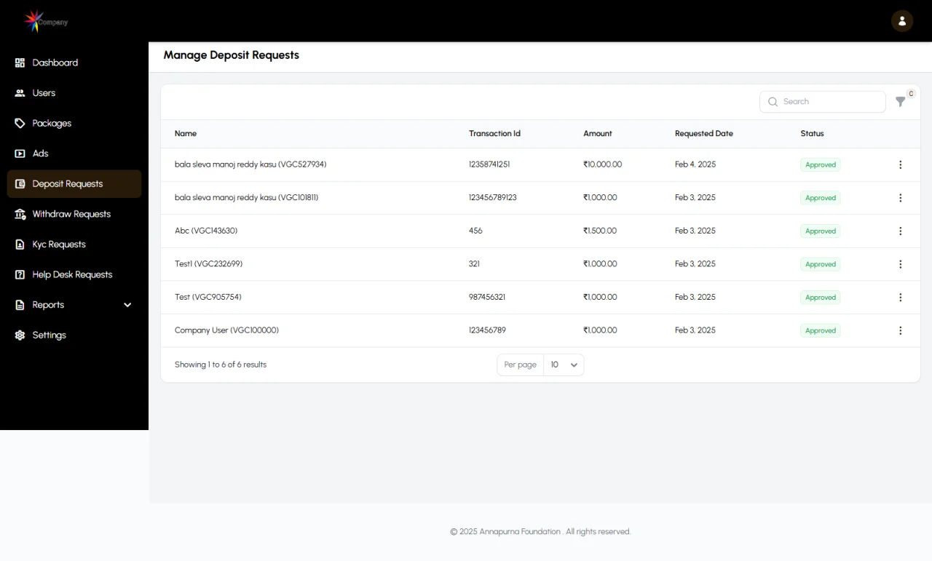This screenshot has width=932, height=561.
Task: Click the Withdraw Requests bank icon
Action: pyautogui.click(x=20, y=215)
